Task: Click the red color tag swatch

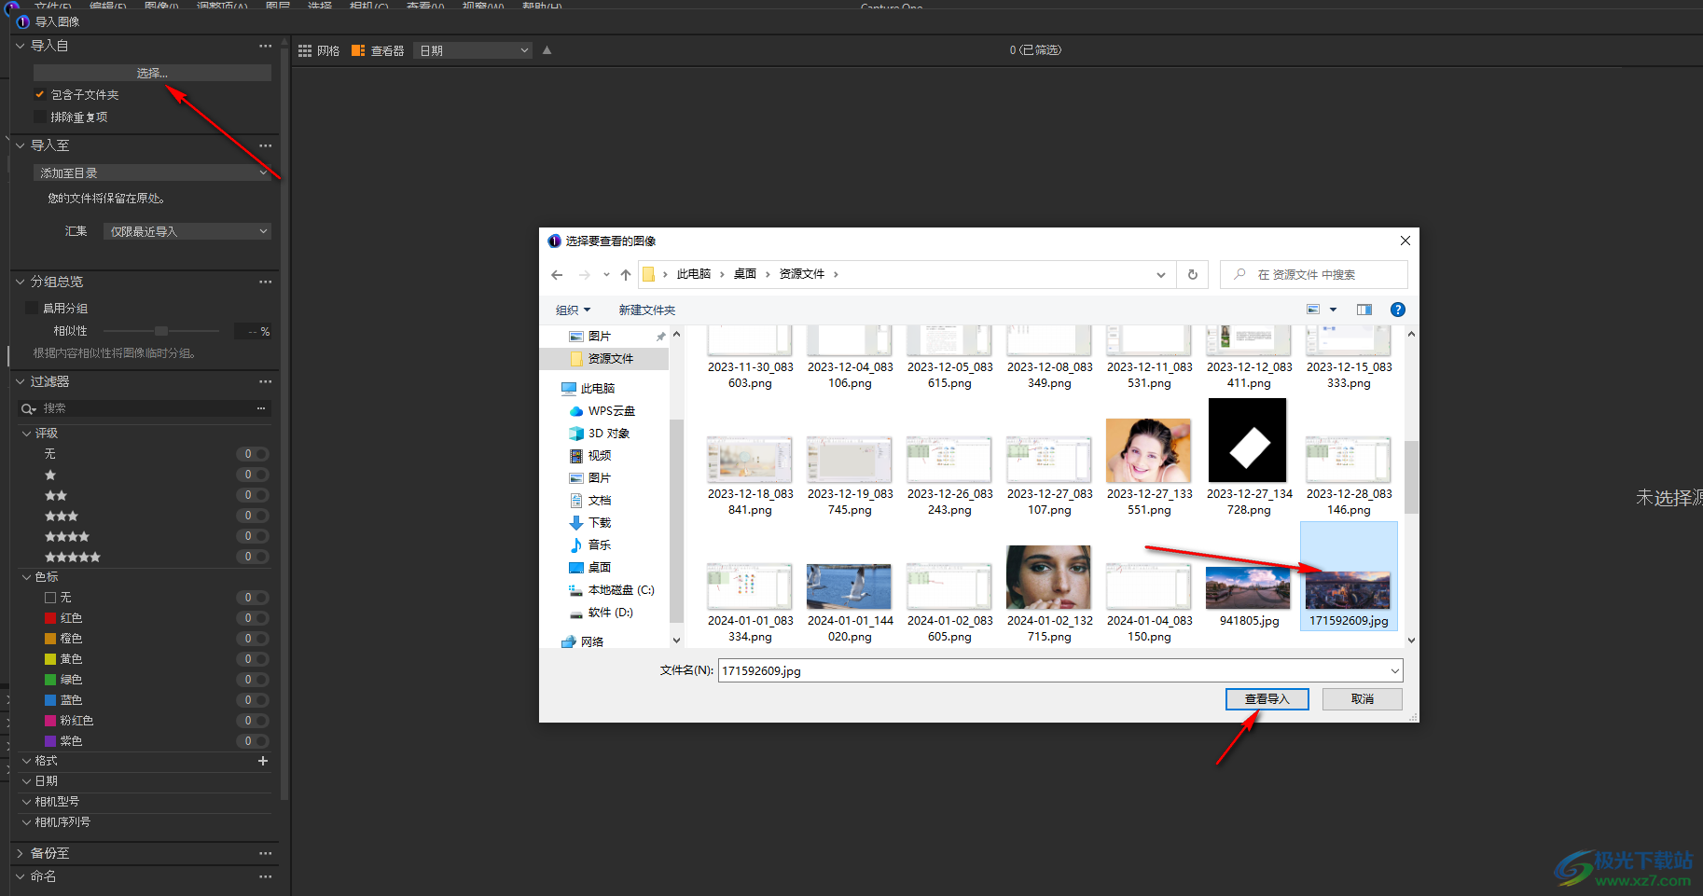Action: (x=50, y=618)
